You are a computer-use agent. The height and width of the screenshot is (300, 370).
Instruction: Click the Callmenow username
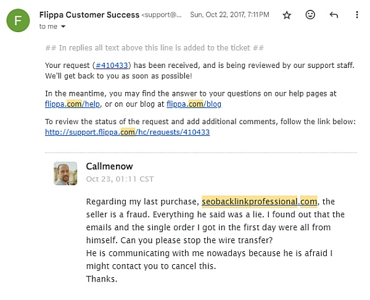[x=110, y=166]
